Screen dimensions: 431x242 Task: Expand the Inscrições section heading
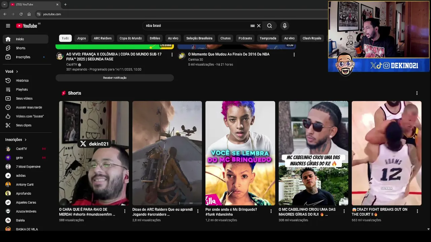click(16, 140)
